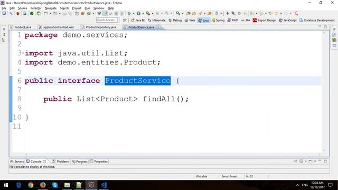Switch to the Report Design perspective
Image resolution: width=338 pixels, height=190 pixels.
point(265,20)
